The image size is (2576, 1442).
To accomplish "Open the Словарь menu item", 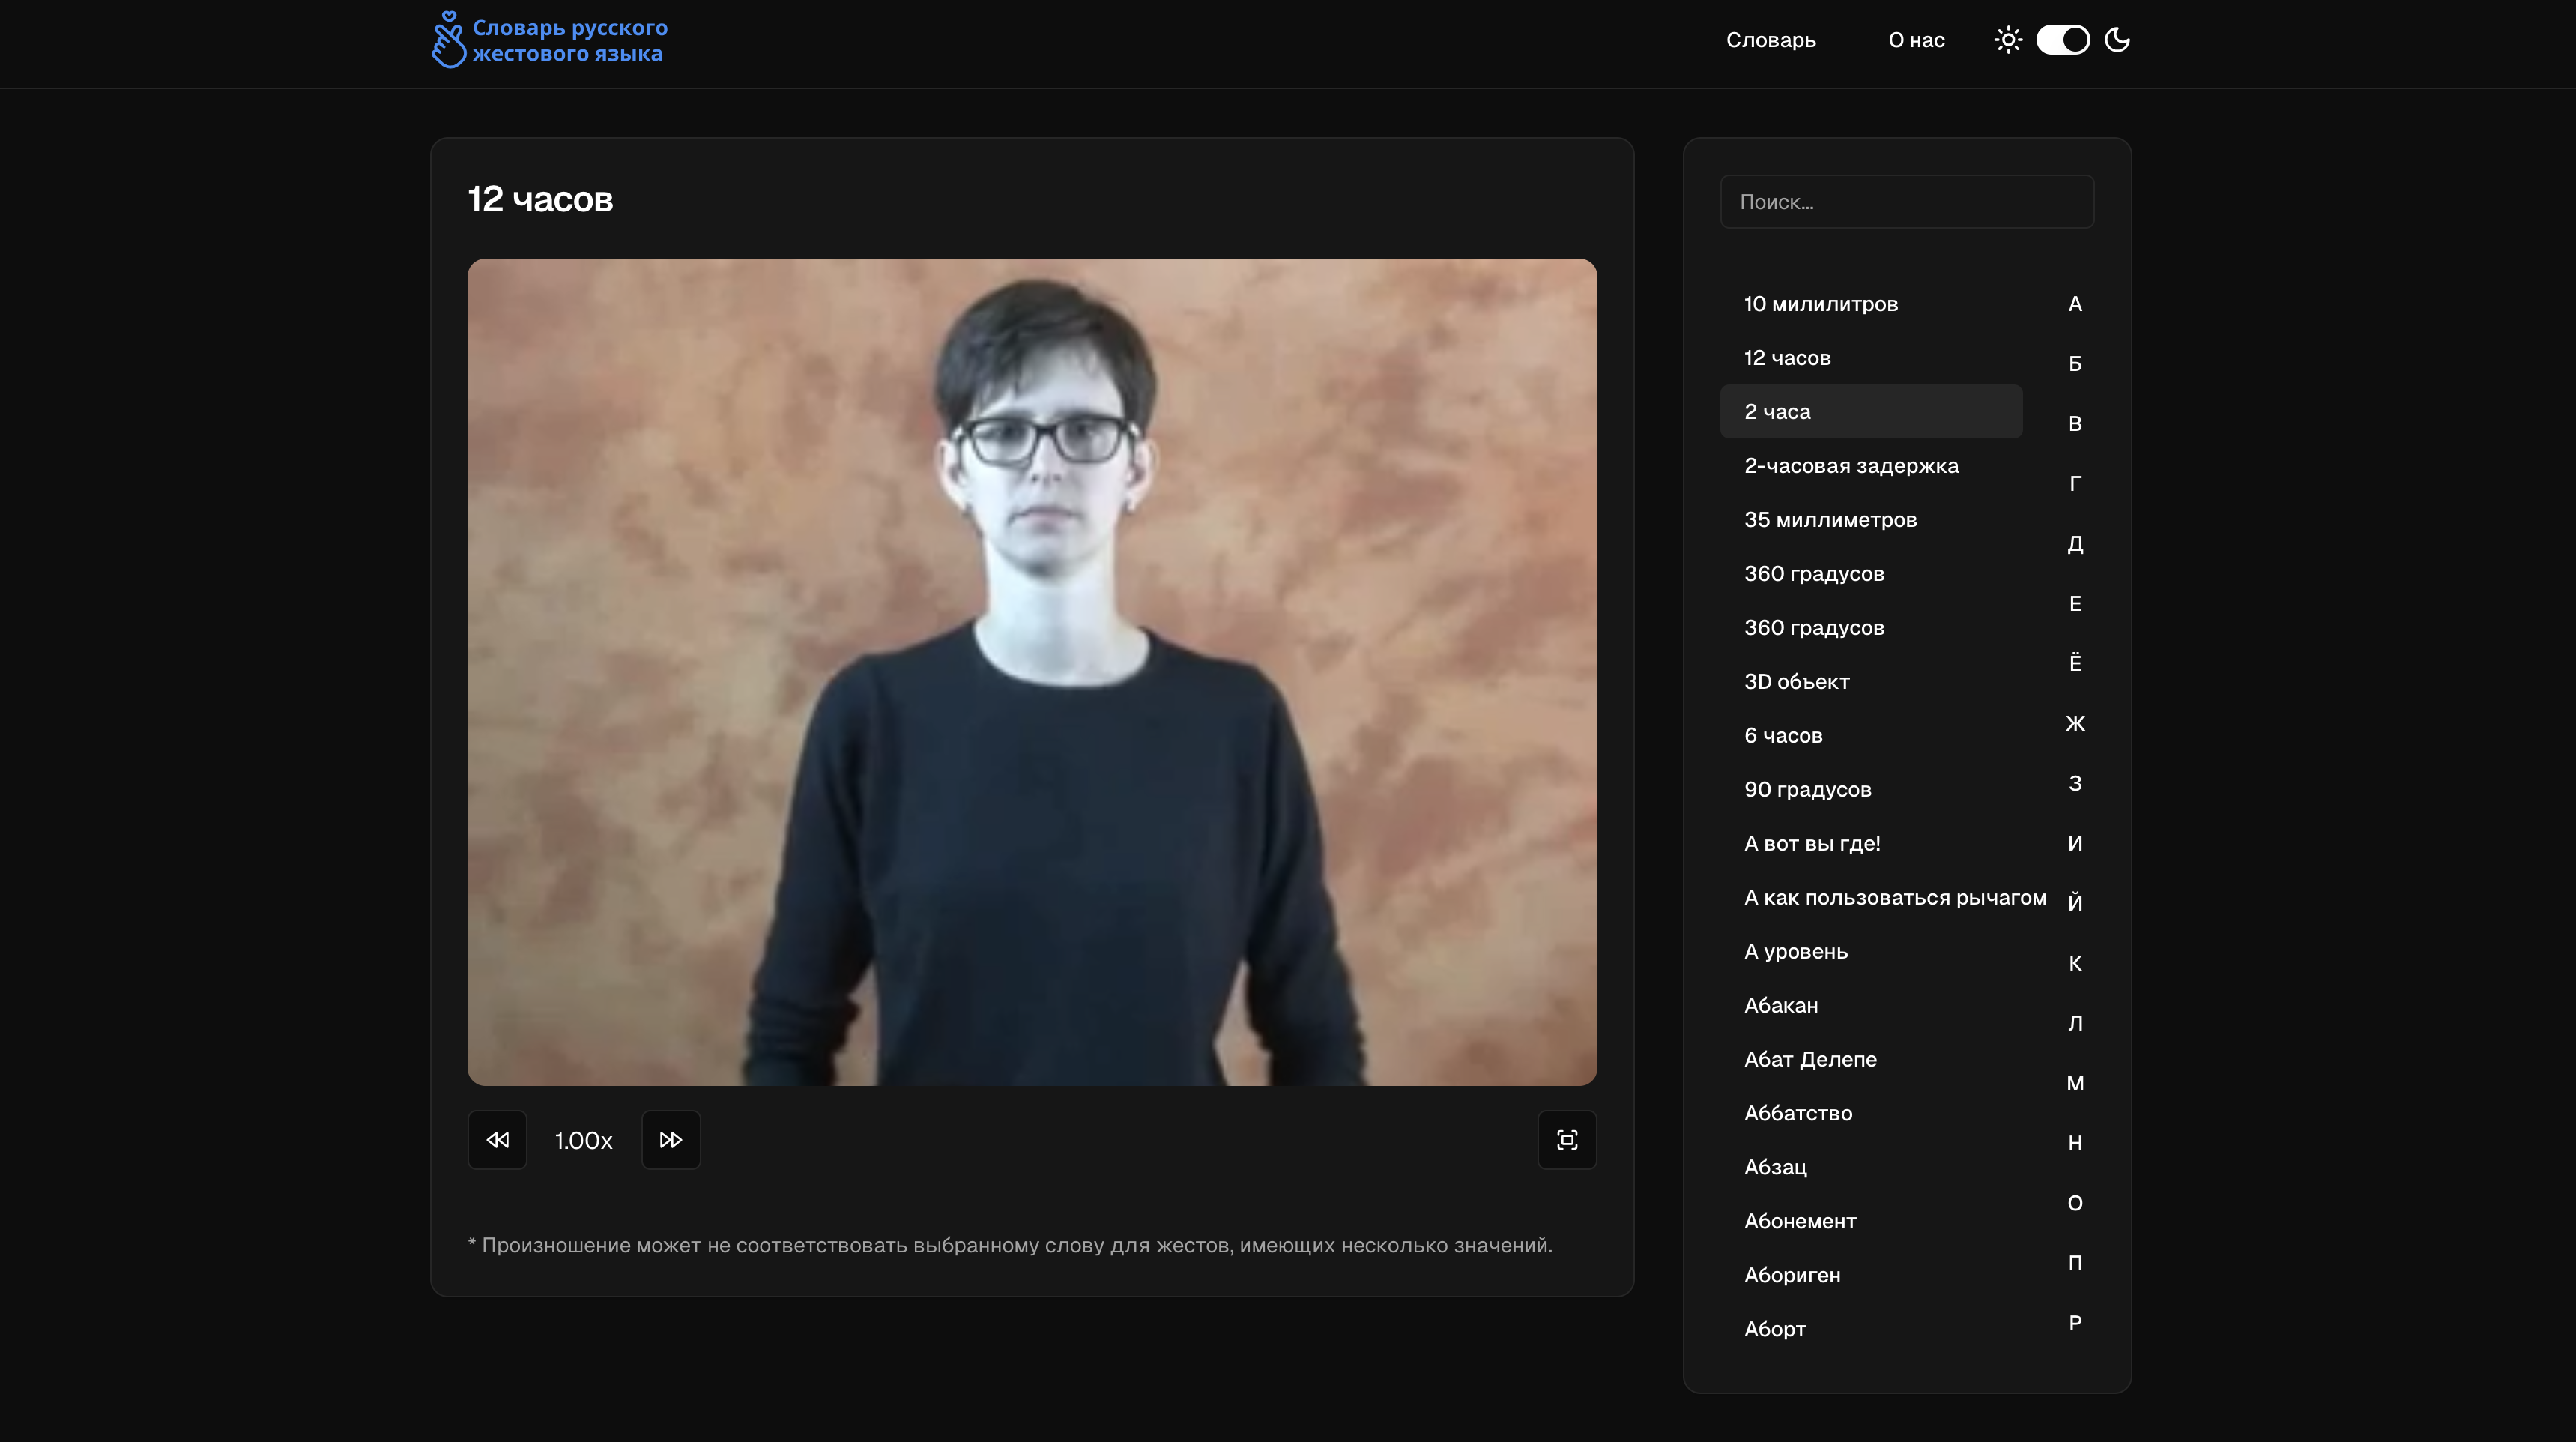I will pos(1770,40).
